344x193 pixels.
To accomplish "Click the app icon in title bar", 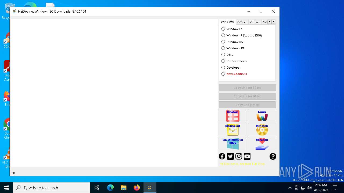I will click(x=14, y=12).
